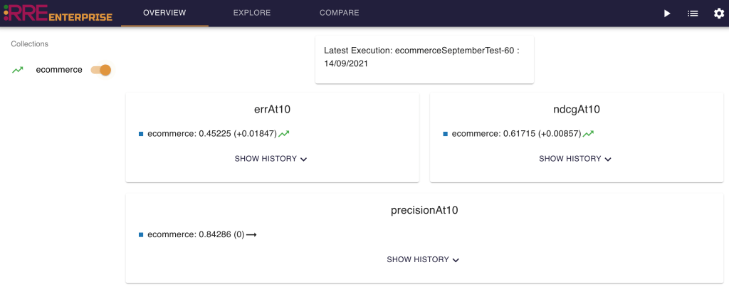The width and height of the screenshot is (729, 302).
Task: Click the green trend icon beside ecommerce collection
Action: pos(18,70)
